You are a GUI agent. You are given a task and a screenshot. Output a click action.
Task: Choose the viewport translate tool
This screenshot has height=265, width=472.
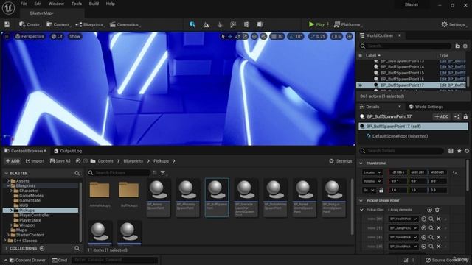(x=230, y=36)
